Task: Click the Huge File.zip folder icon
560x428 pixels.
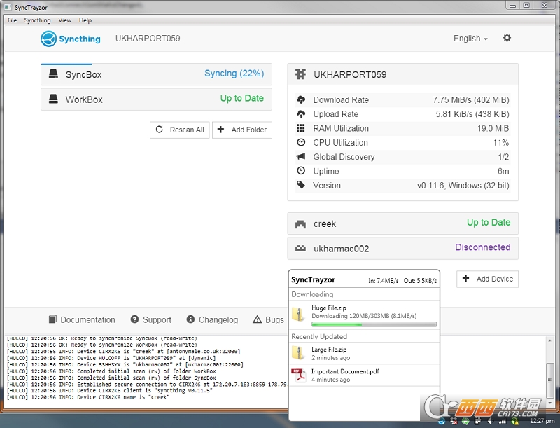Action: coord(299,312)
